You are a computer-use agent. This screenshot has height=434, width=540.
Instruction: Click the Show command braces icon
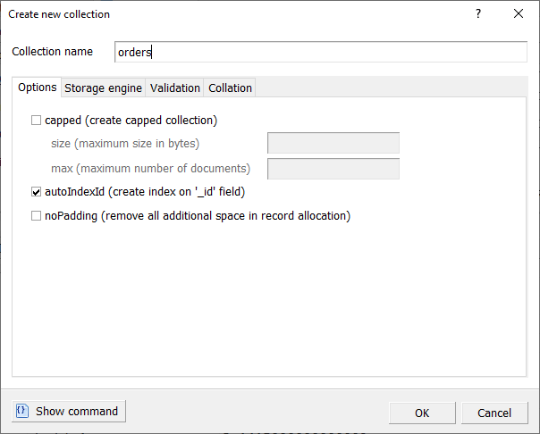[22, 411]
